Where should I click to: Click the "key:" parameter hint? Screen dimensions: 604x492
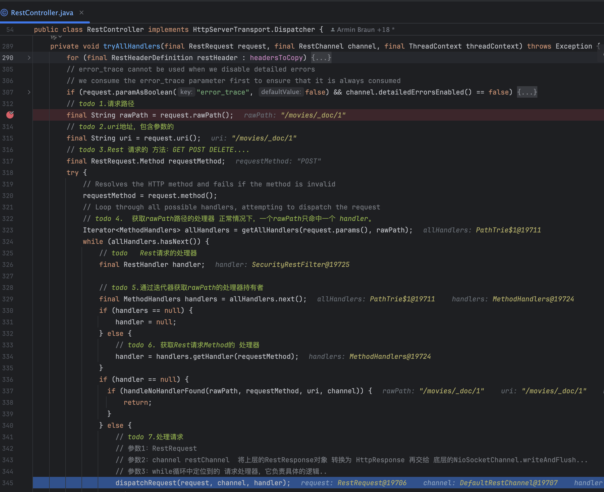point(186,92)
